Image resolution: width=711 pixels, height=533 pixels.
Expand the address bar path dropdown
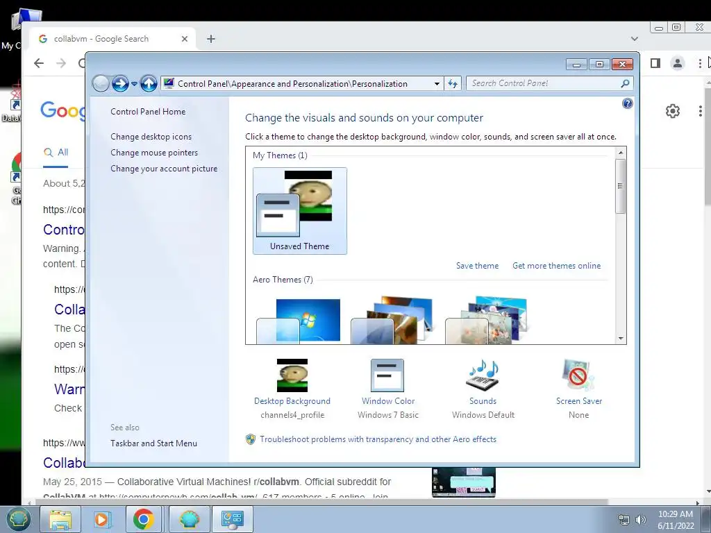(x=437, y=84)
